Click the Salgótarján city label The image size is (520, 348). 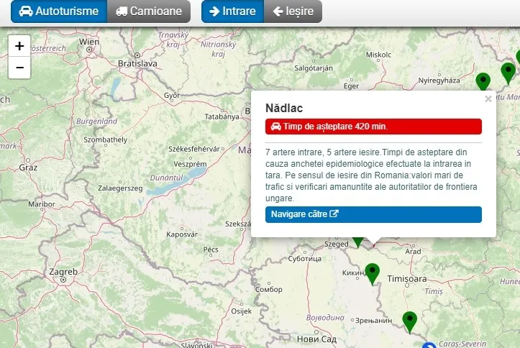pyautogui.click(x=314, y=68)
